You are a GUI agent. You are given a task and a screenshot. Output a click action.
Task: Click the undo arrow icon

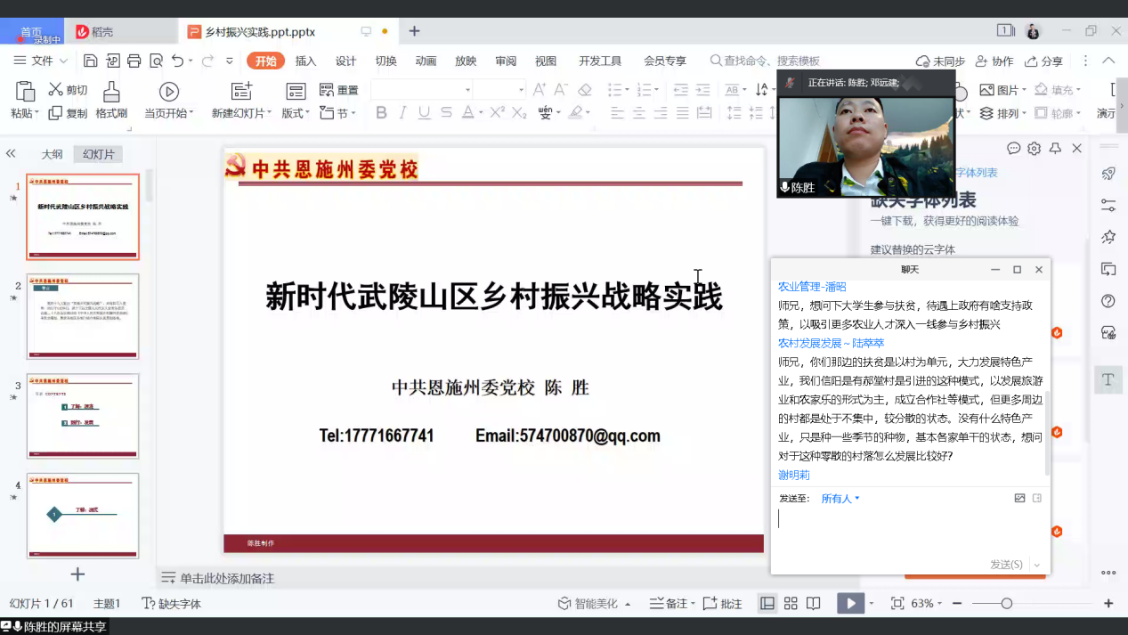coord(177,61)
